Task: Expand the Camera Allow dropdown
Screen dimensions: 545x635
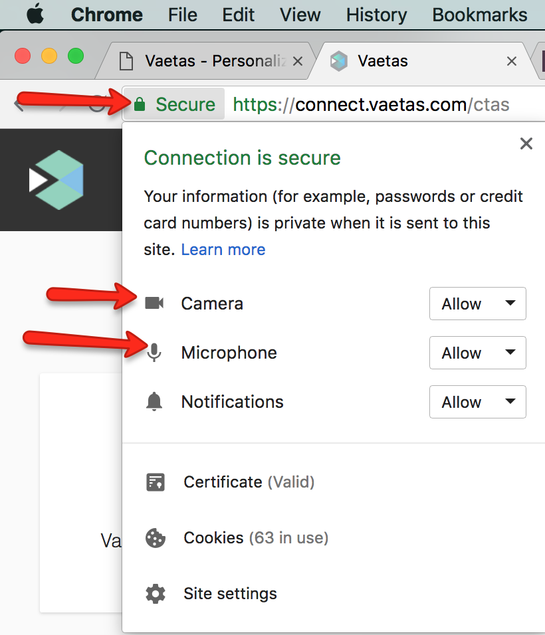Action: point(478,304)
